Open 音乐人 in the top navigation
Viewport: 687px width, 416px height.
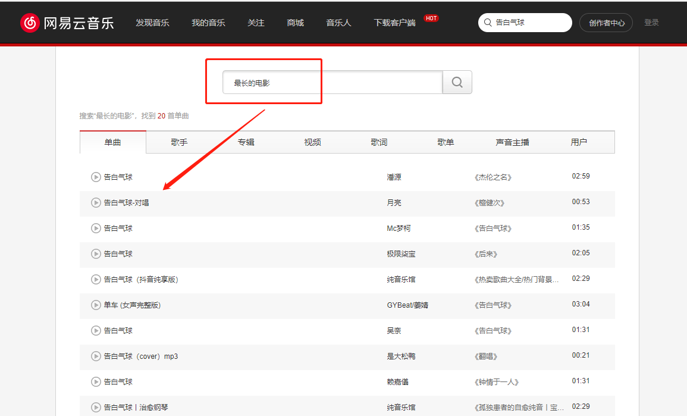338,23
